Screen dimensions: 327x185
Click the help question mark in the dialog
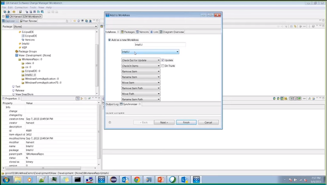click(110, 122)
